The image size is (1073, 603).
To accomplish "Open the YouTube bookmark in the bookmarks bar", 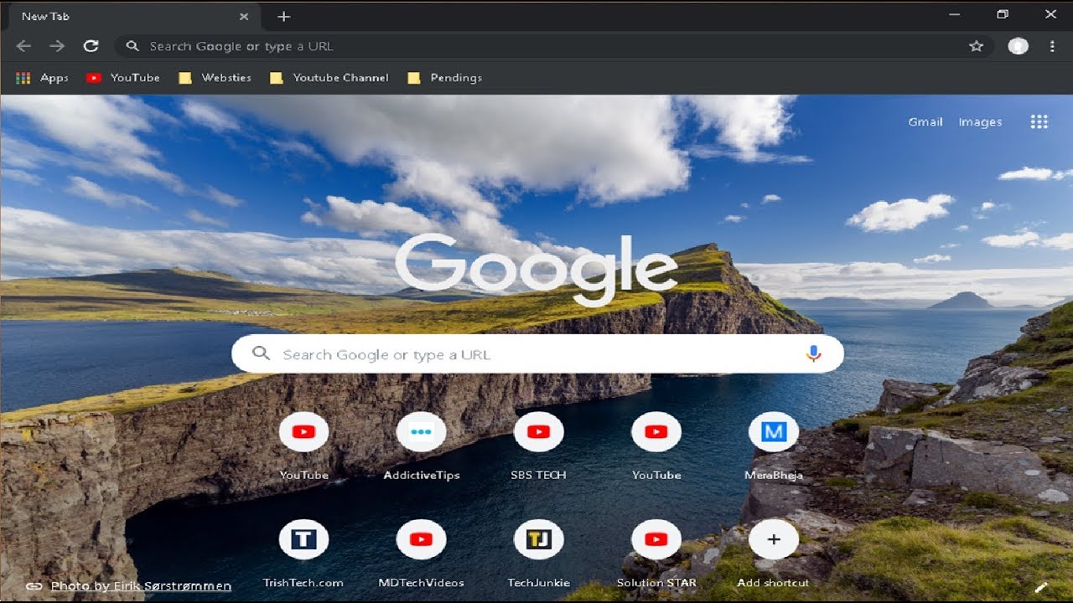I will 122,77.
